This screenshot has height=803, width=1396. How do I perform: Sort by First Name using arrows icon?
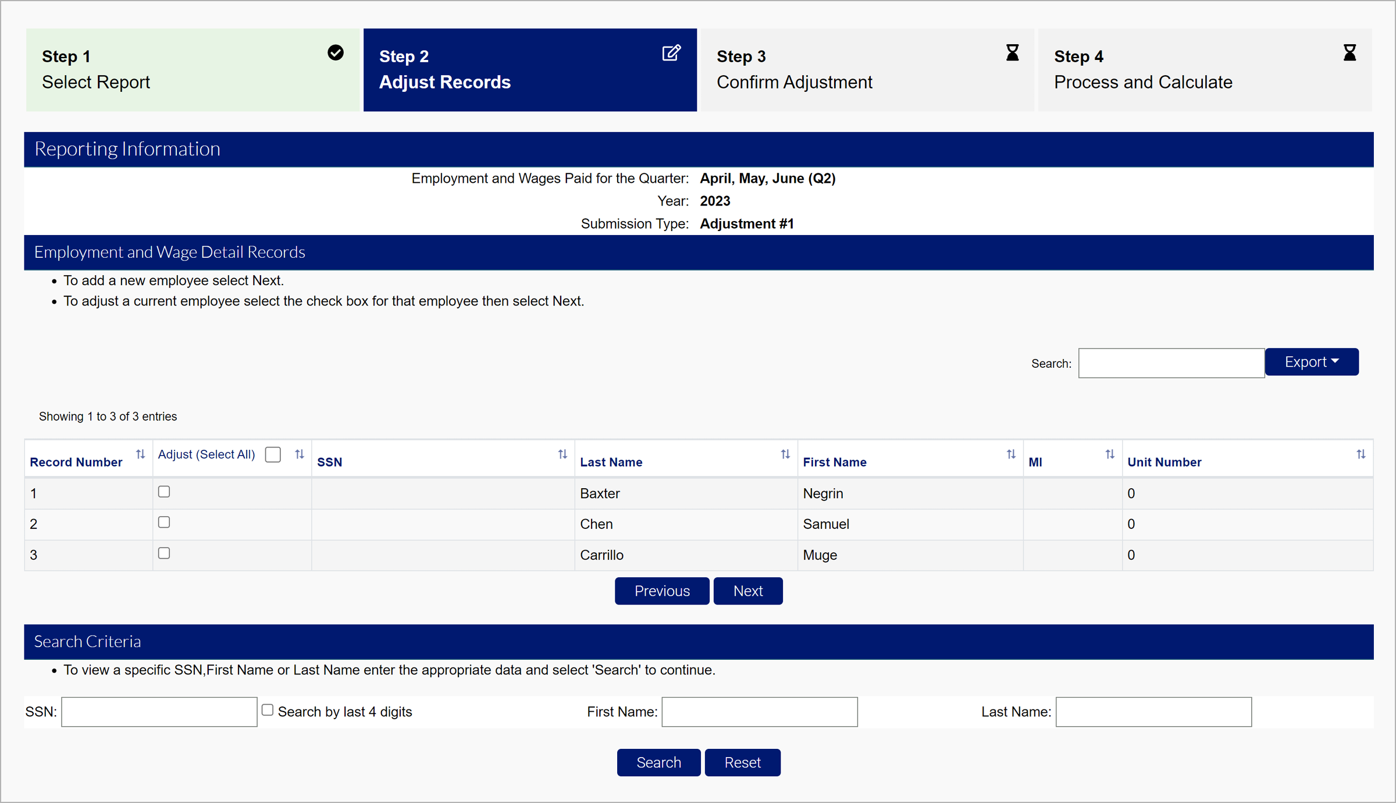[x=1010, y=454]
